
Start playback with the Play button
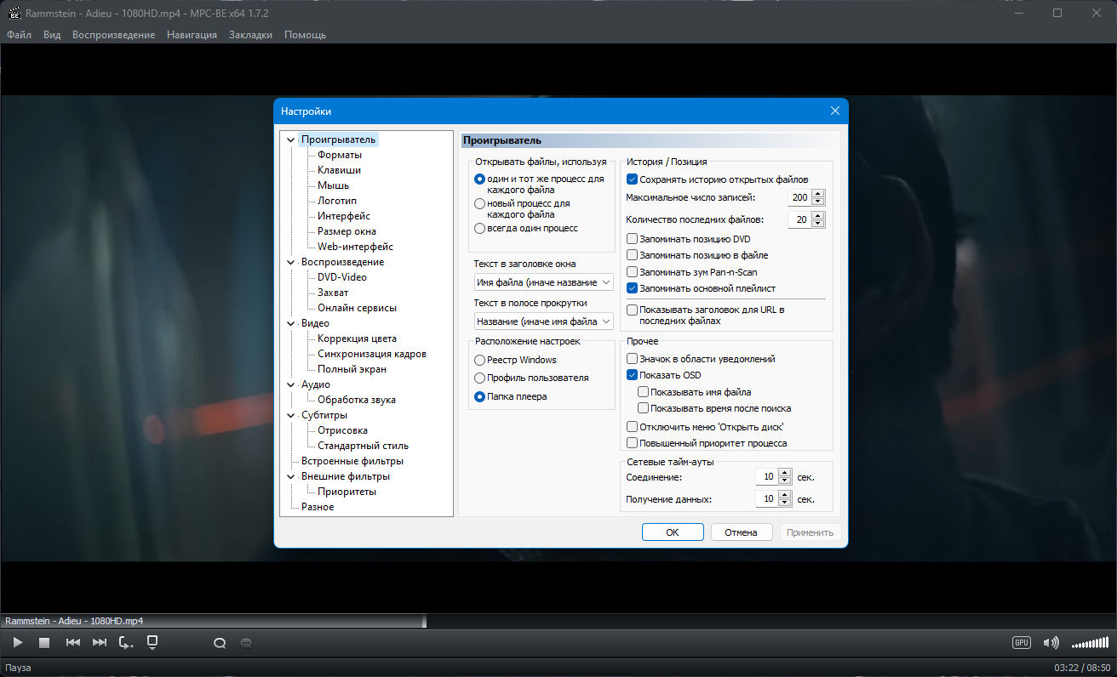(x=18, y=643)
